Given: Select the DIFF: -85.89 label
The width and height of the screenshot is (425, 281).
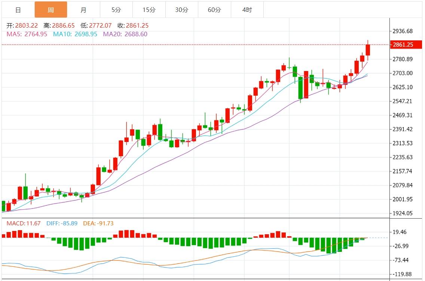Looking at the screenshot, I should point(62,223).
